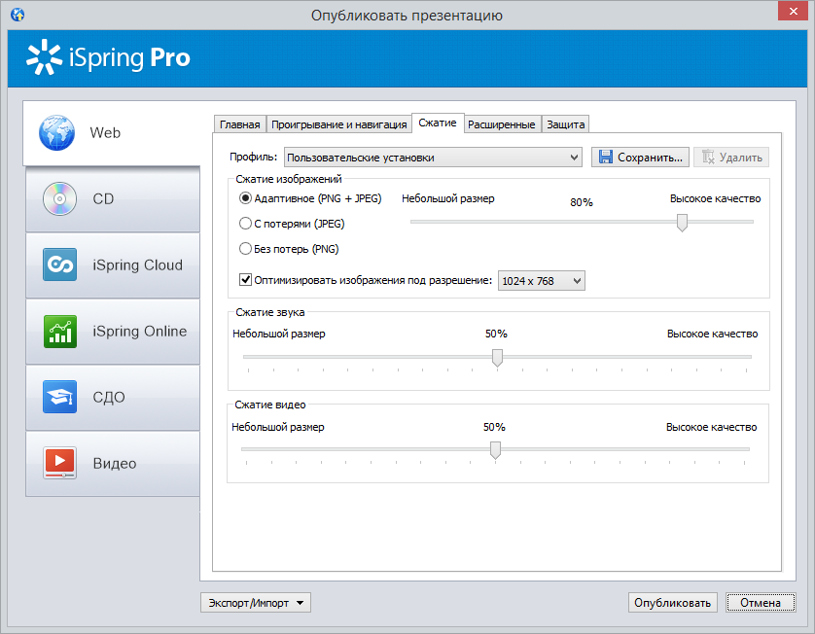Click the Web globe icon
The image size is (815, 634).
[x=56, y=133]
